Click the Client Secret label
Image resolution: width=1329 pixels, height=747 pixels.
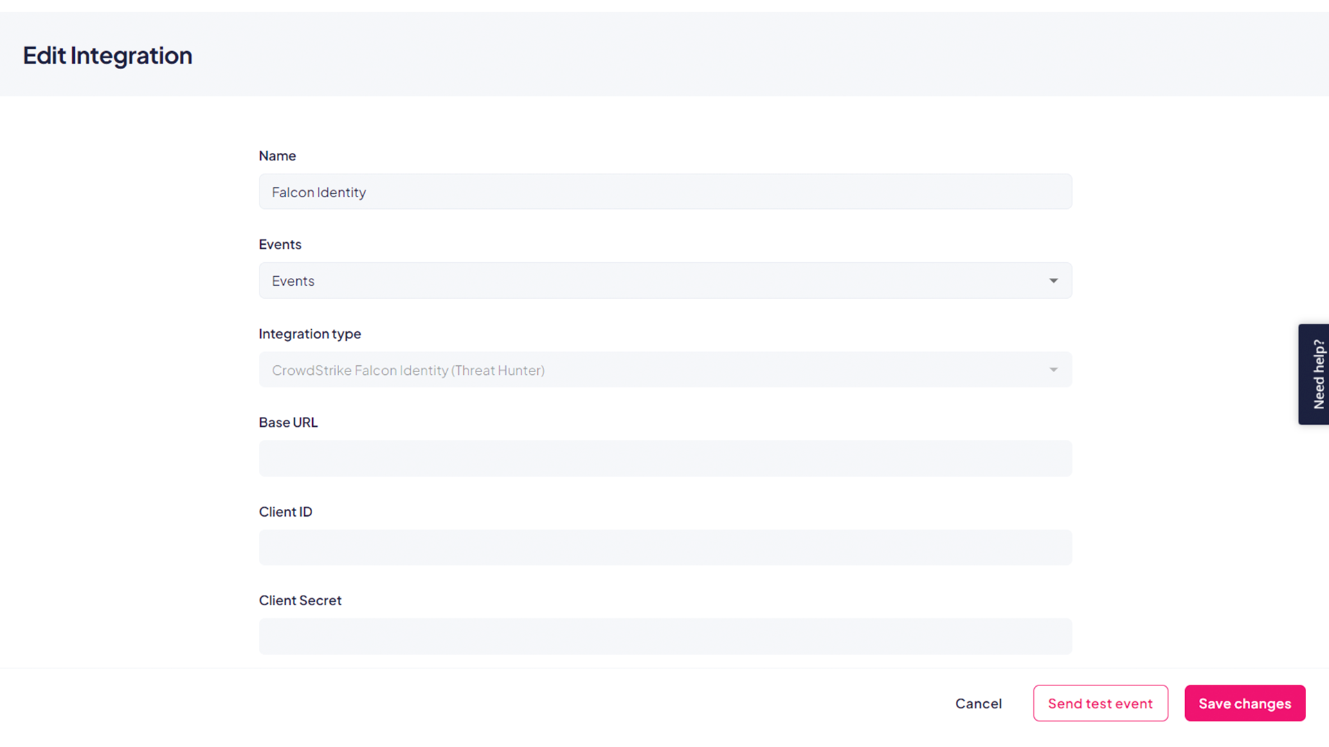pos(300,600)
